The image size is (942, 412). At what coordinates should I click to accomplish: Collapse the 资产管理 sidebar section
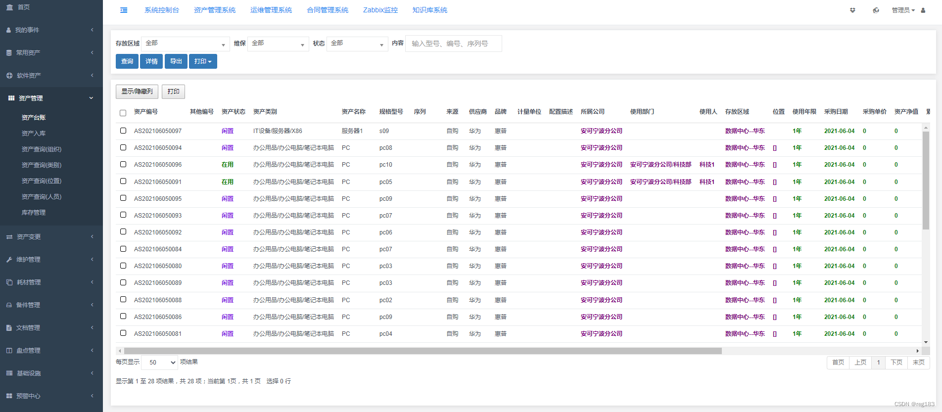pos(51,98)
